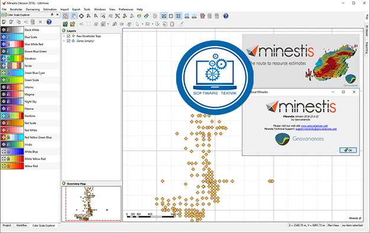Click the magnifier with green person icon

[x=125, y=16]
